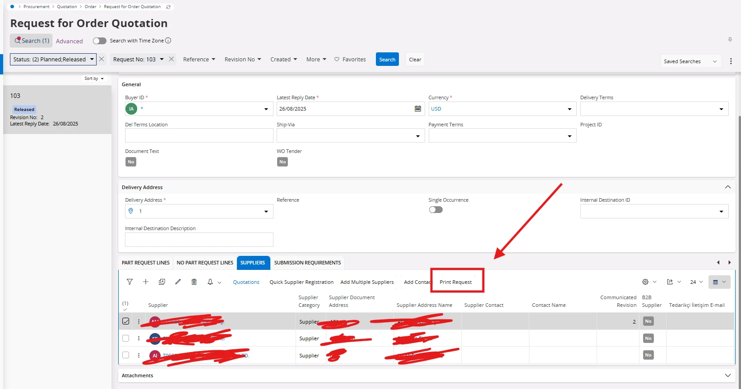The height and width of the screenshot is (389, 741).
Task: Toggle the WO Tender No badge
Action: click(283, 162)
